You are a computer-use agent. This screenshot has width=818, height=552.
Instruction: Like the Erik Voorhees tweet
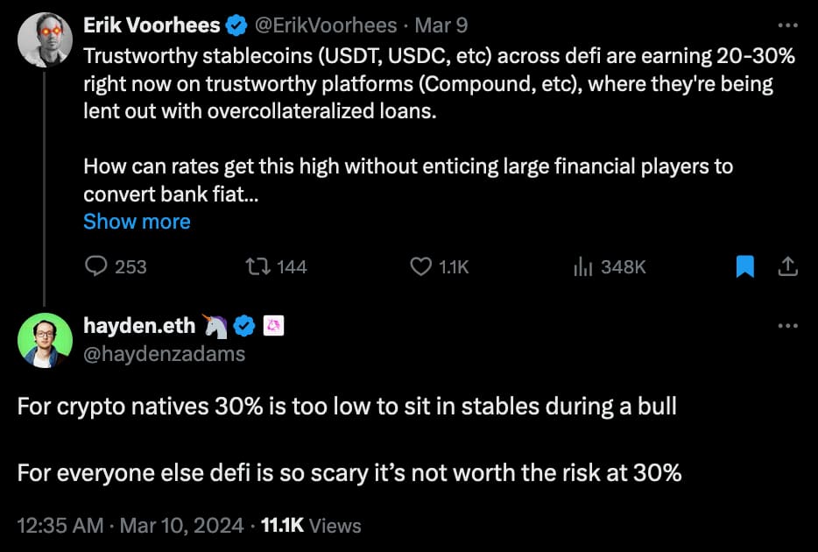pos(421,266)
